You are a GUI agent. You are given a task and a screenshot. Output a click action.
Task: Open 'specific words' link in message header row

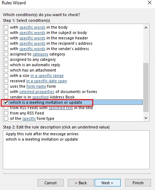[32, 38]
